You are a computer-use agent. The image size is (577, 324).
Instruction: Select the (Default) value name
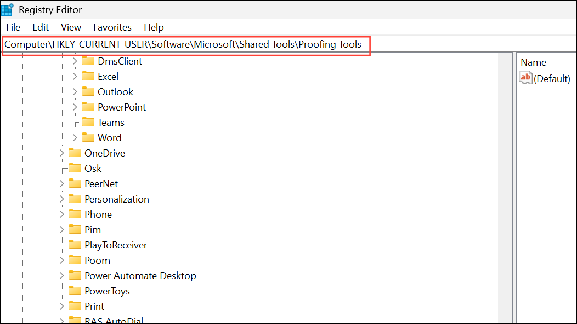pos(552,79)
